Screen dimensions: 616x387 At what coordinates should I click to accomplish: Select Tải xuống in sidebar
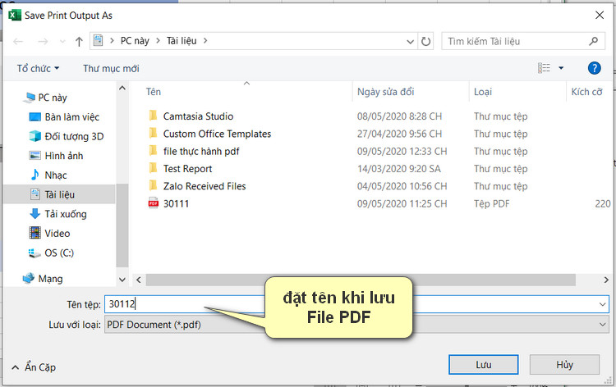66,214
